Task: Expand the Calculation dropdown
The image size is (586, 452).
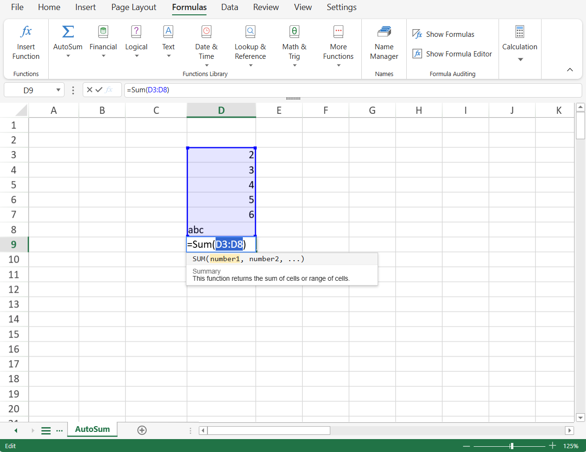Action: pyautogui.click(x=520, y=59)
